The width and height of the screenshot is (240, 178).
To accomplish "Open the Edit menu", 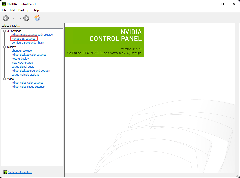I will (12, 10).
